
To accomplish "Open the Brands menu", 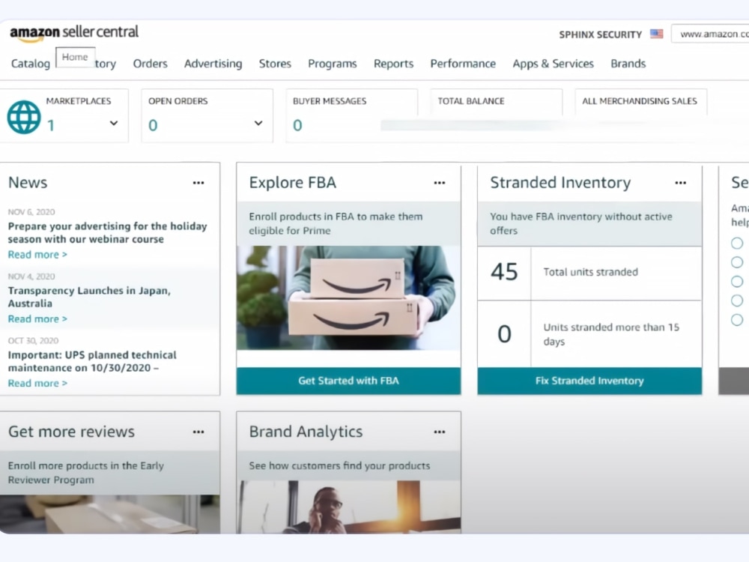I will 628,64.
